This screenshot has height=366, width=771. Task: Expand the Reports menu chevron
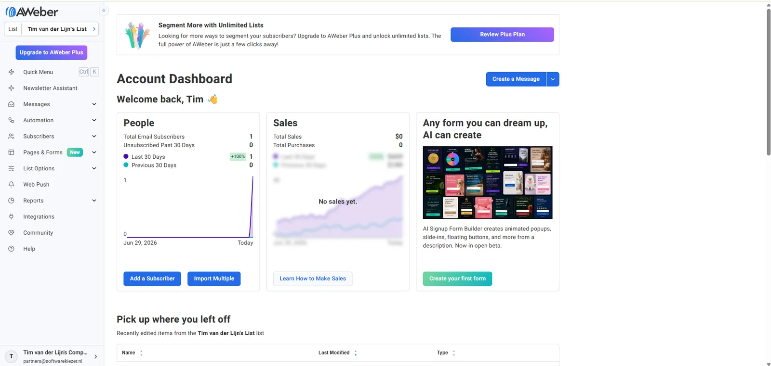[x=94, y=201]
